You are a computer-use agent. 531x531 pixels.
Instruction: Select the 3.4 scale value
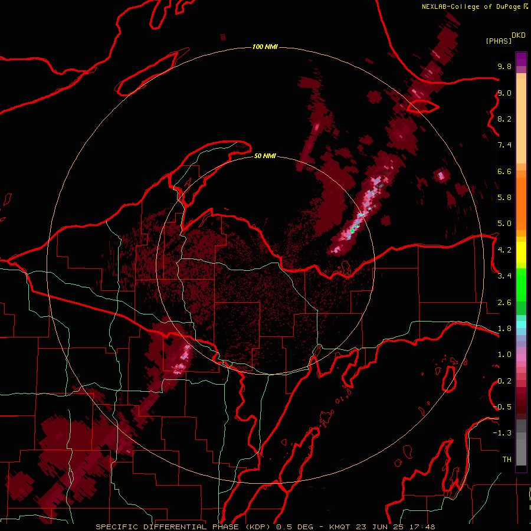point(504,276)
